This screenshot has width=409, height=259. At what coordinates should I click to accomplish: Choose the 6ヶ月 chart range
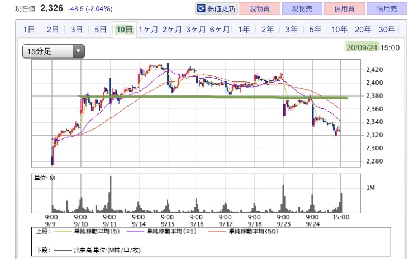pos(220,30)
